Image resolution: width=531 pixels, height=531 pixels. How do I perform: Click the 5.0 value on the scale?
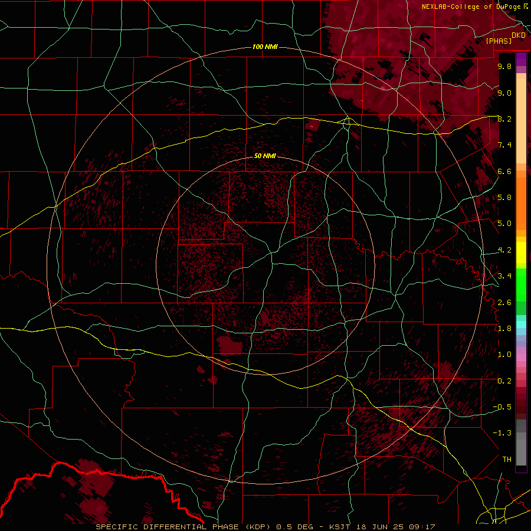(504, 224)
